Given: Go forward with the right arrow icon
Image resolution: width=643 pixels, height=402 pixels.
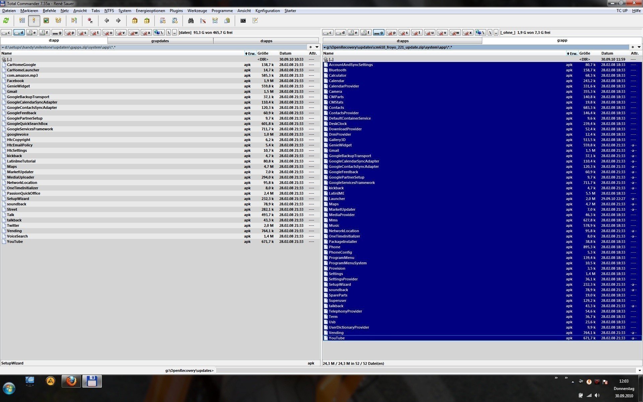Looking at the screenshot, I should [x=118, y=21].
